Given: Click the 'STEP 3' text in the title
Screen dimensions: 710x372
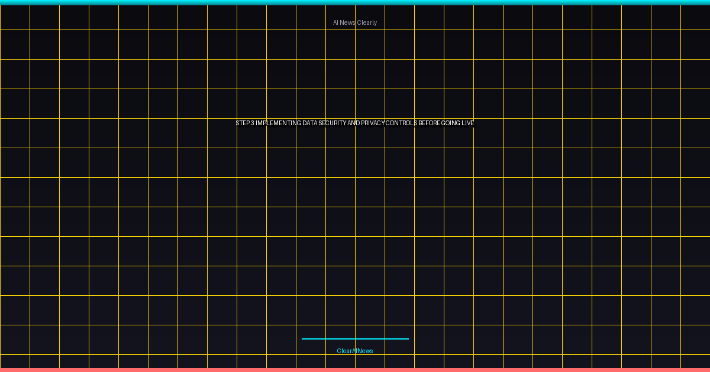Looking at the screenshot, I should [x=245, y=123].
